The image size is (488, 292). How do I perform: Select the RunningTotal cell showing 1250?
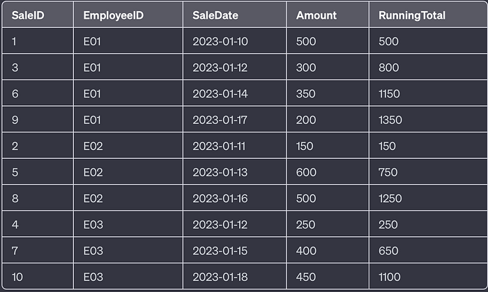point(428,198)
